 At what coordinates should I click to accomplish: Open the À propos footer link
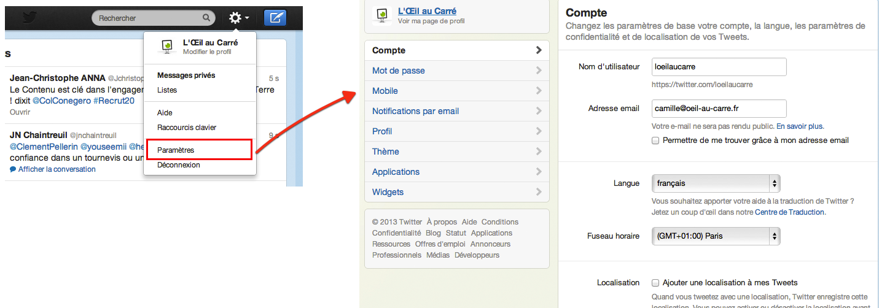(x=442, y=222)
